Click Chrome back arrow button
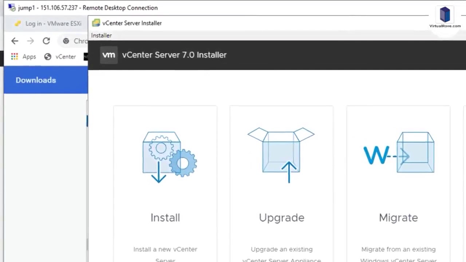This screenshot has width=466, height=262. click(15, 41)
